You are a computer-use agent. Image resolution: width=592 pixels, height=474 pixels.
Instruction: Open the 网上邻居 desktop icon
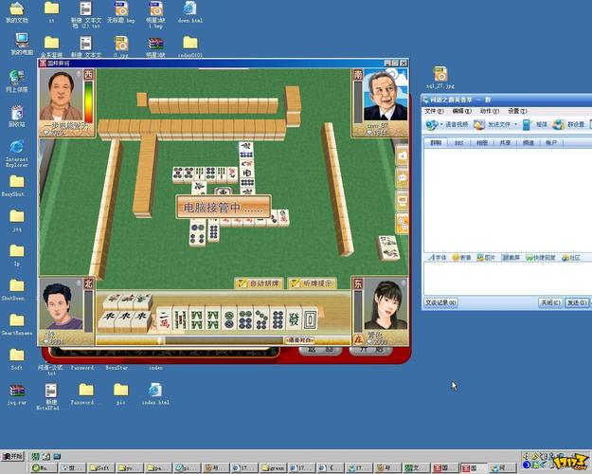[17, 81]
